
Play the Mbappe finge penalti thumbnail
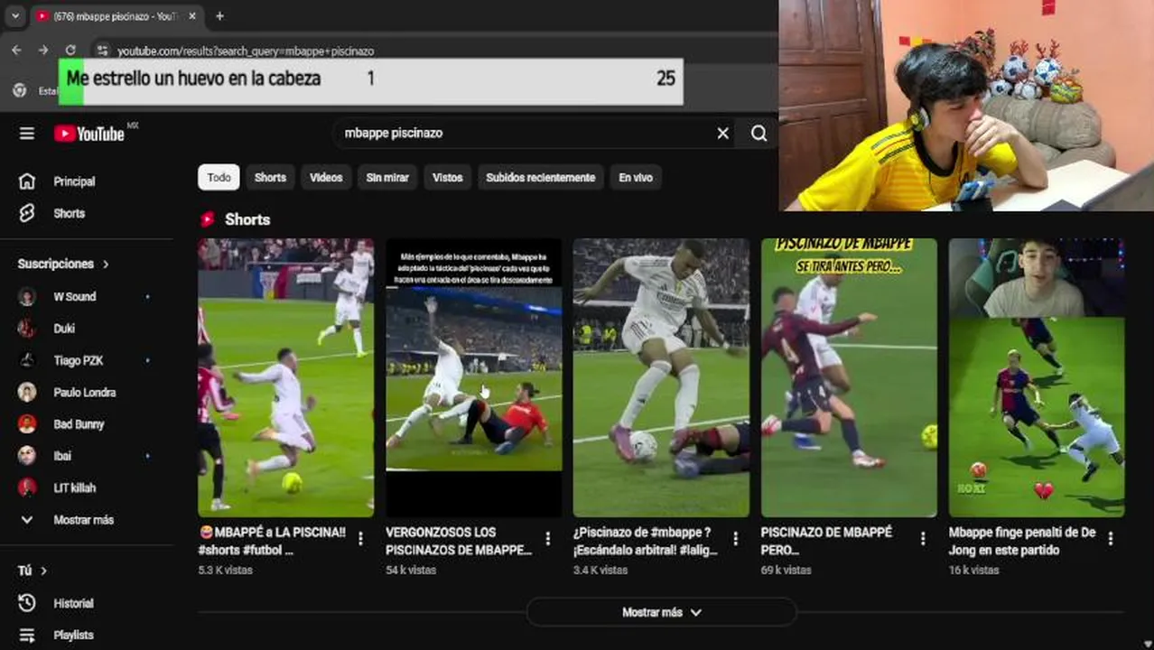point(1037,377)
